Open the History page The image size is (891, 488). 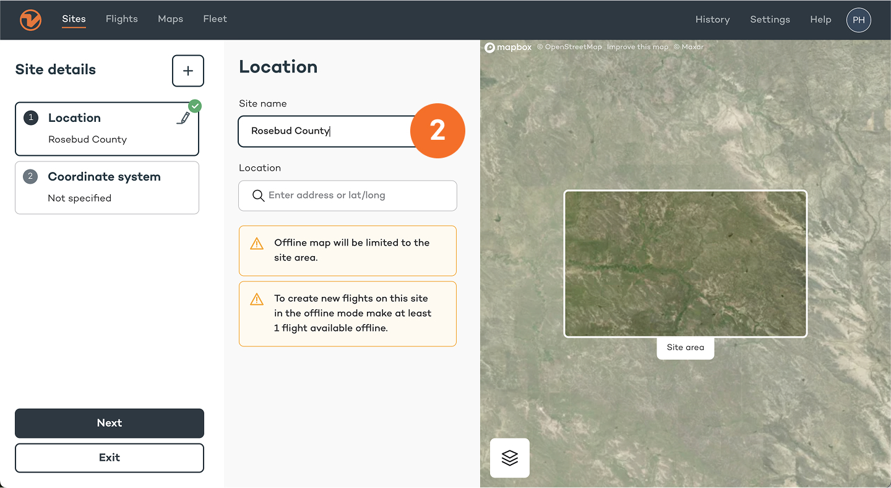coord(712,20)
